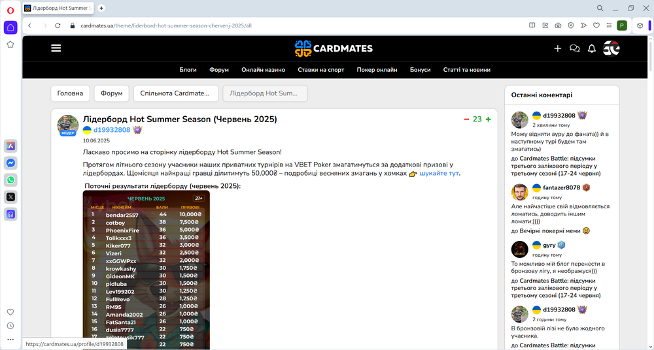
Task: Open the Блоги menu item
Action: click(x=188, y=70)
